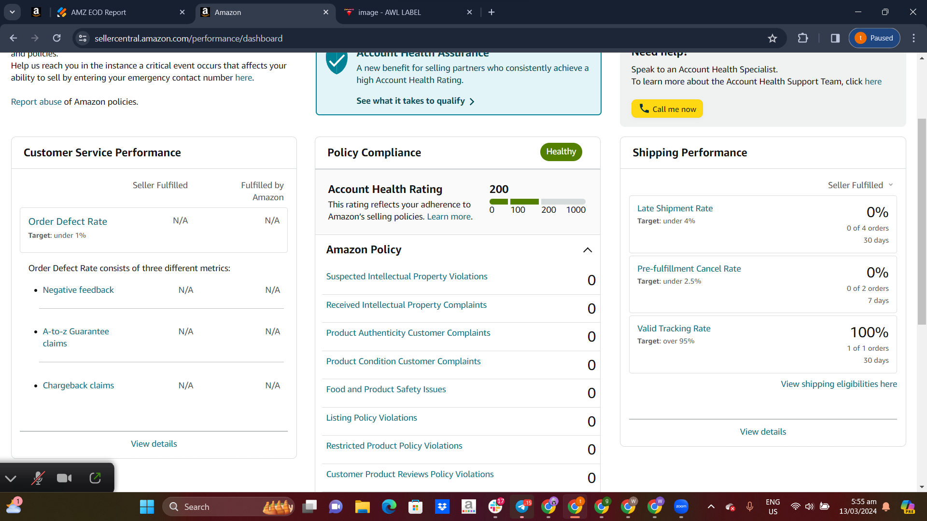This screenshot has width=927, height=521.
Task: Open the Zoom app in the taskbar
Action: click(x=681, y=507)
